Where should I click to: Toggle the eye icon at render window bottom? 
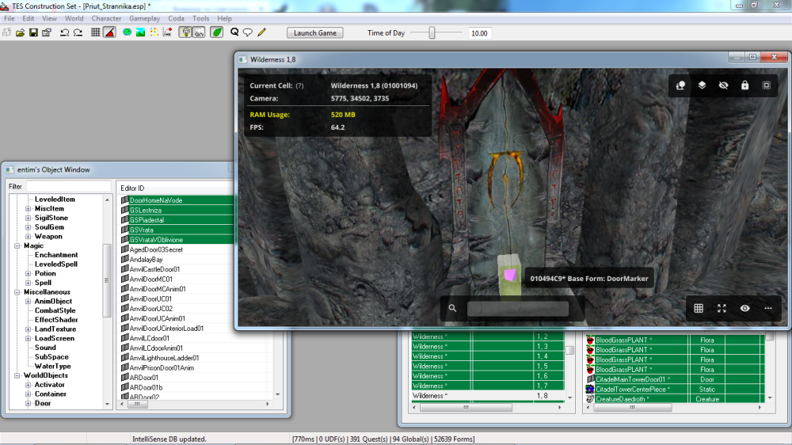click(745, 308)
